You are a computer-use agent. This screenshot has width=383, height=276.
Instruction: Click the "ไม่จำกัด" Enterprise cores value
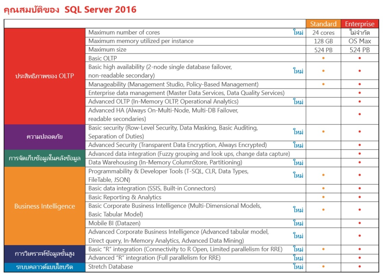pos(359,32)
